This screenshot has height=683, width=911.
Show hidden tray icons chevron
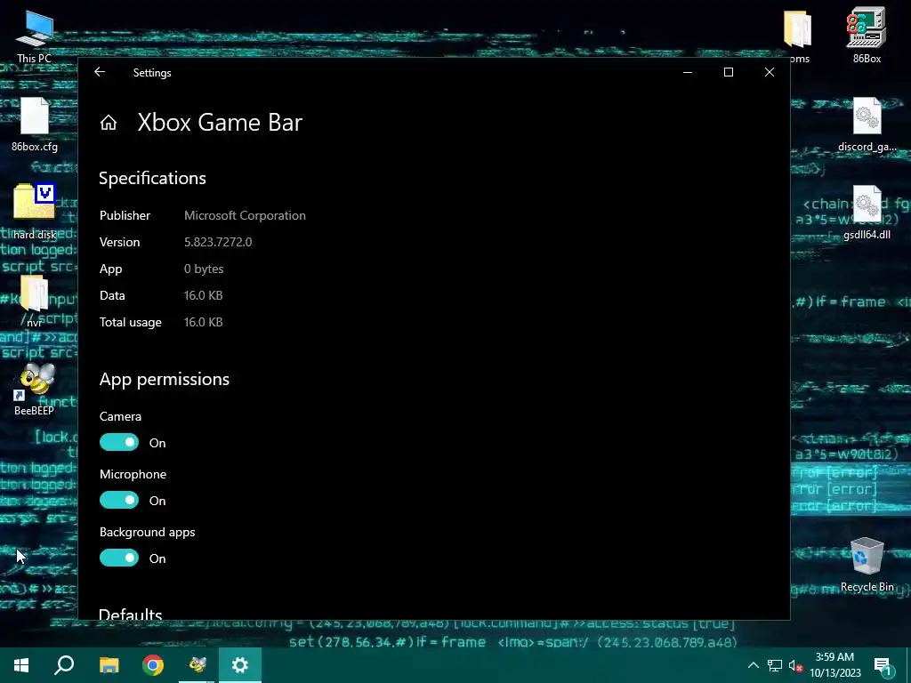pyautogui.click(x=753, y=665)
